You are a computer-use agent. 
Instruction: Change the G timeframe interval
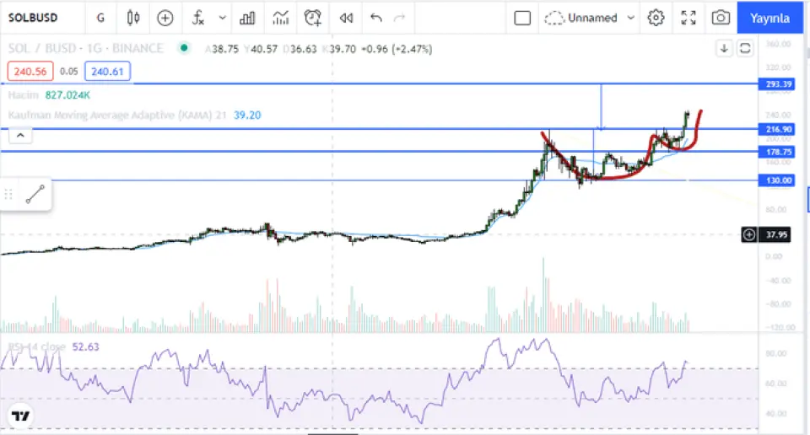point(101,18)
